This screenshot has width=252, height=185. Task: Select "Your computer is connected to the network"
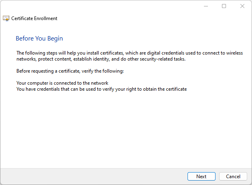[x=62, y=83]
